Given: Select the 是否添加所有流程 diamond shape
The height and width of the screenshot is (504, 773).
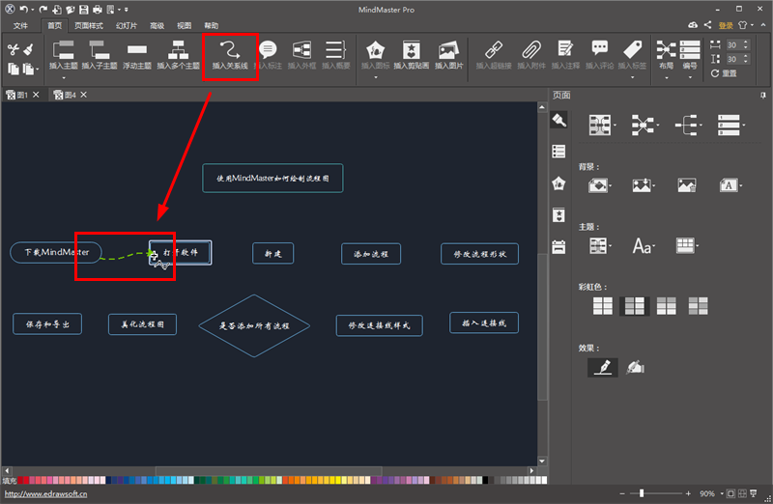Looking at the screenshot, I should click(x=254, y=326).
